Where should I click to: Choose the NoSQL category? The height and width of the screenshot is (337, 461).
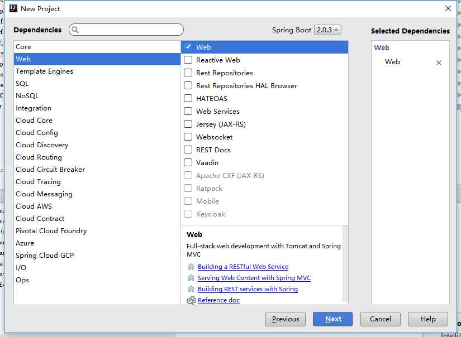pyautogui.click(x=97, y=96)
